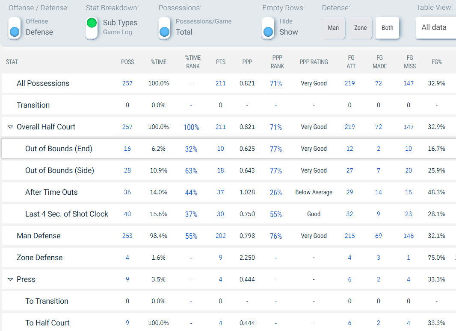This screenshot has height=331, width=456.
Task: Select the Man defense filter
Action: point(333,28)
